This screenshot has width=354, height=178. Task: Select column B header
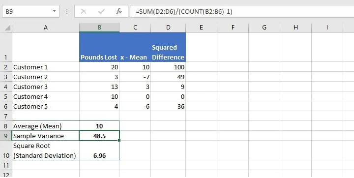coord(99,28)
